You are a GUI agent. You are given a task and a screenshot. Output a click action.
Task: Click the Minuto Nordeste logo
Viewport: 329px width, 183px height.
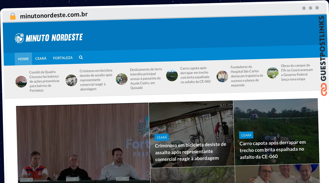tap(49, 38)
